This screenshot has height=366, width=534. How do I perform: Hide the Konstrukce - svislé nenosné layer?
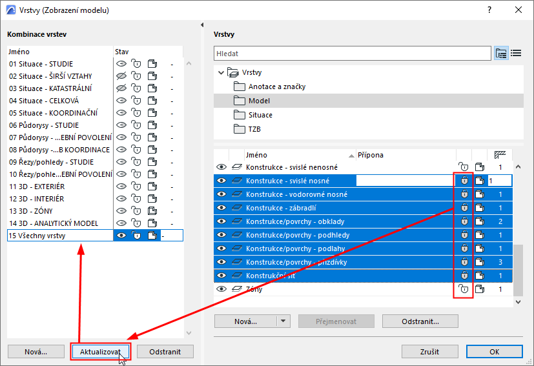pyautogui.click(x=221, y=167)
